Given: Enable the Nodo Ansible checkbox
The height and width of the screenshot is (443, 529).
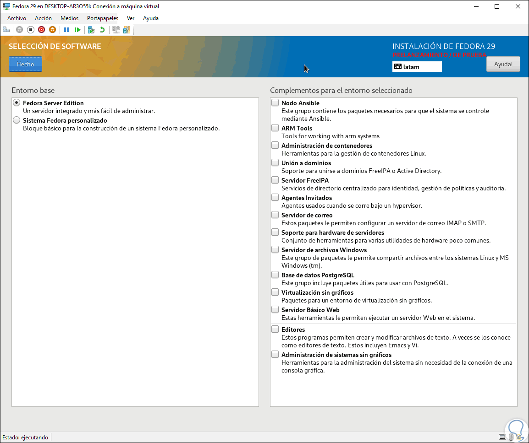Looking at the screenshot, I should (x=275, y=103).
